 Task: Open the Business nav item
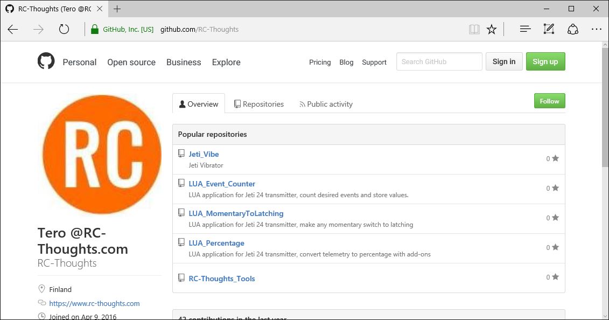click(184, 62)
